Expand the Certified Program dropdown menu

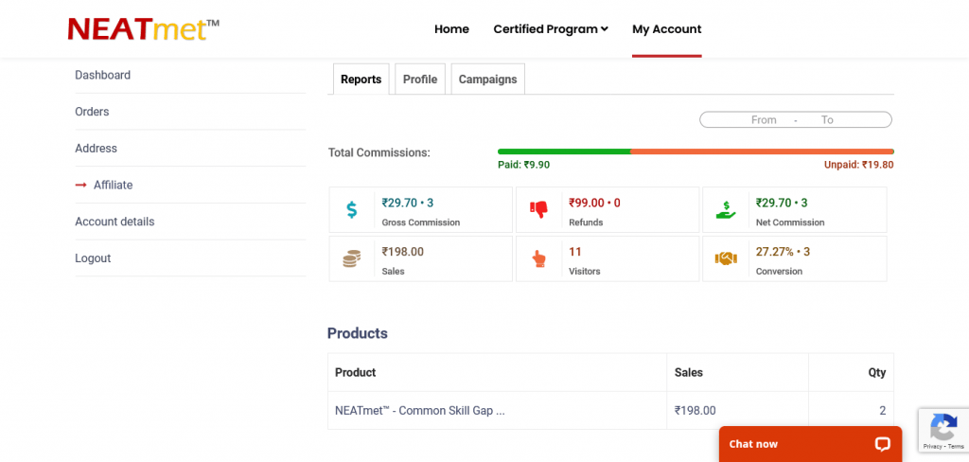[551, 29]
